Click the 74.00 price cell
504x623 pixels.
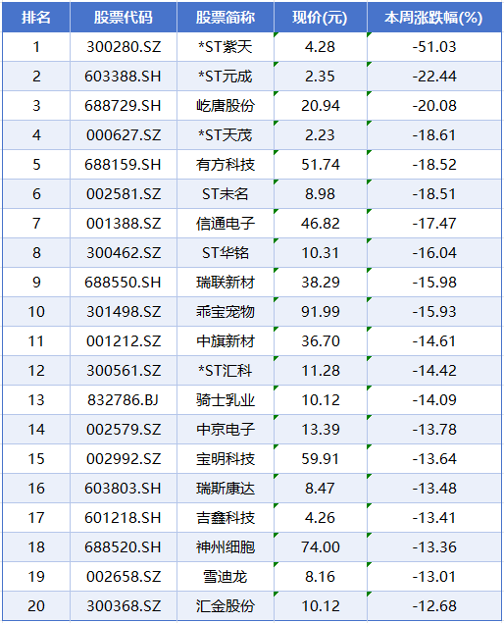320,547
